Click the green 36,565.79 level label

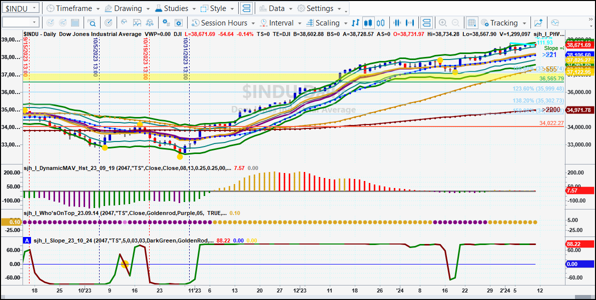(x=551, y=78)
